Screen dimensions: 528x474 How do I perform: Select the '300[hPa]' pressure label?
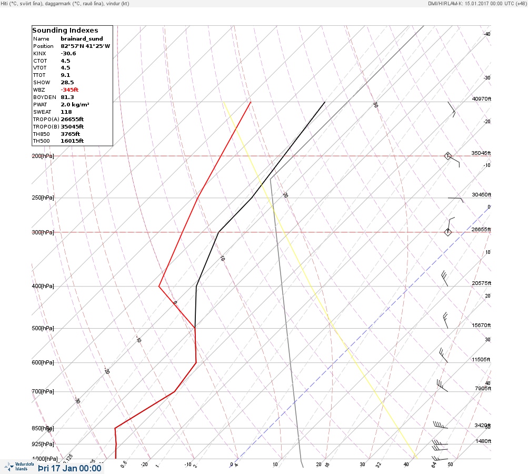coord(43,232)
